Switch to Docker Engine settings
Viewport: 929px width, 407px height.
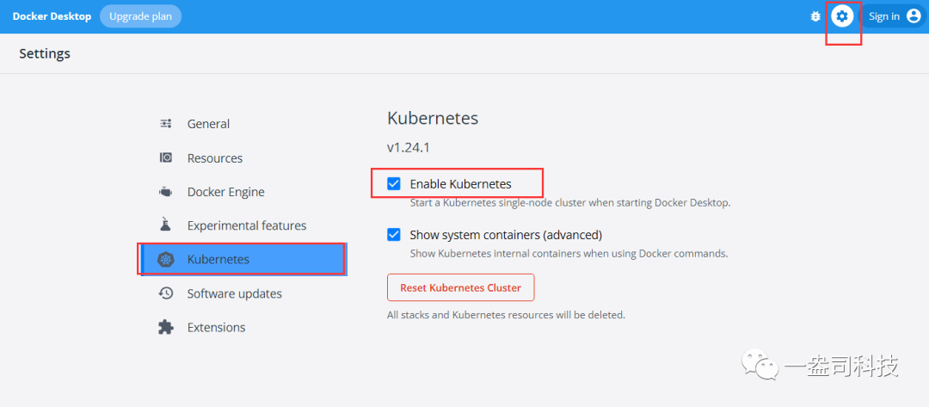click(x=225, y=192)
